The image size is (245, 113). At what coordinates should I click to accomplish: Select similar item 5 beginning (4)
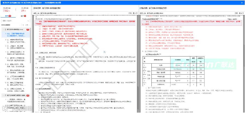pos(15,59)
